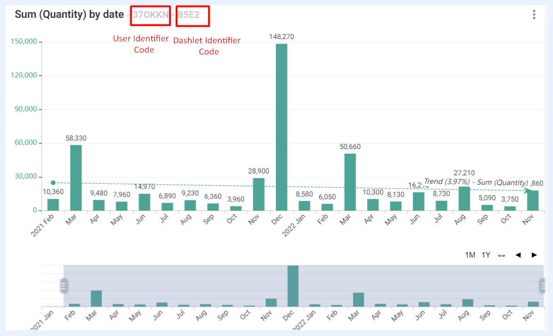
Task: Open the three-dot dashlet options menu
Action: click(x=534, y=15)
